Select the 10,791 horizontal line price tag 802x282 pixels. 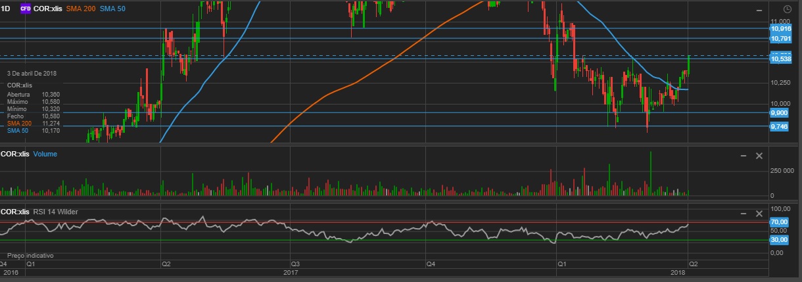click(780, 39)
